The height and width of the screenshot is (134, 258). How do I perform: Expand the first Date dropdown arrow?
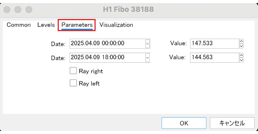(147, 44)
